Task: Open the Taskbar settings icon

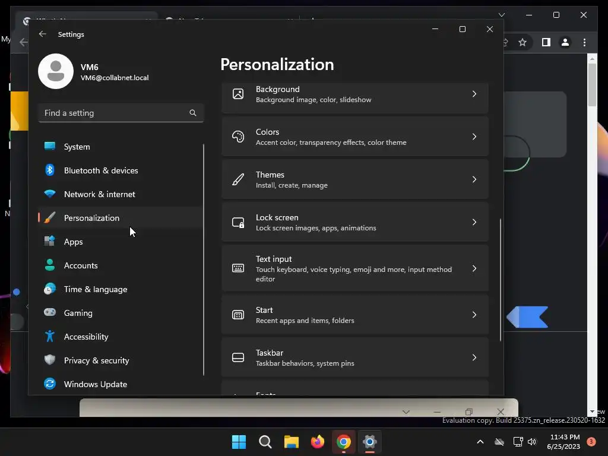Action: (x=238, y=357)
